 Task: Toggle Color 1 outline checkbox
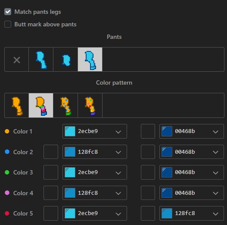click(148, 131)
